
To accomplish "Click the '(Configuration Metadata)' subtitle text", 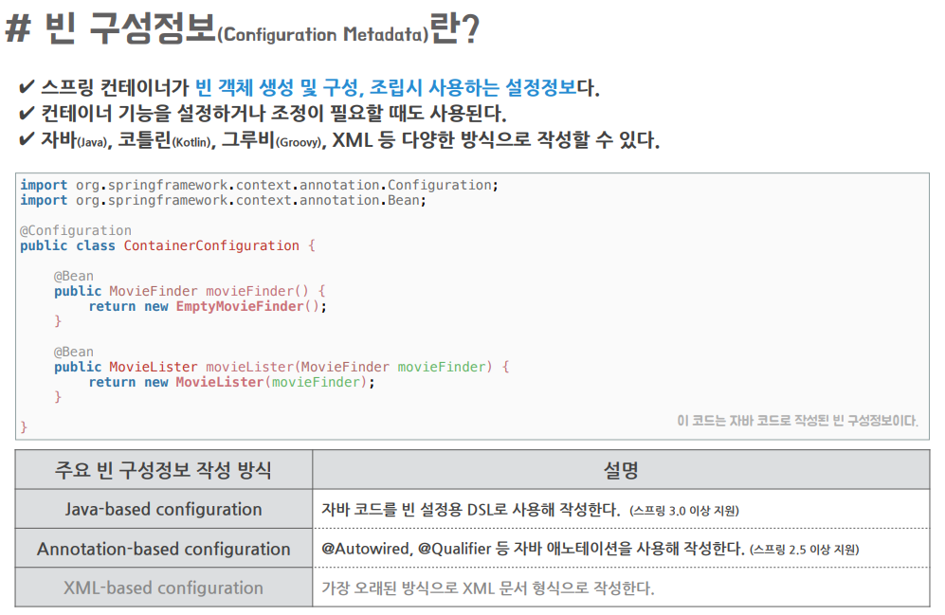I will 322,34.
